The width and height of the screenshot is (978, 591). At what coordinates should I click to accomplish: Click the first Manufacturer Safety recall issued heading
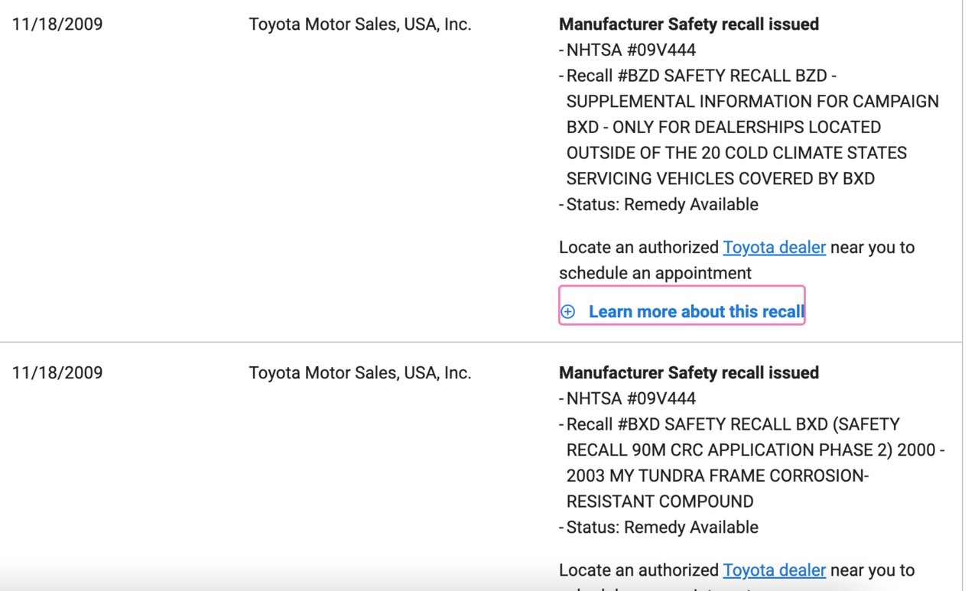[689, 24]
